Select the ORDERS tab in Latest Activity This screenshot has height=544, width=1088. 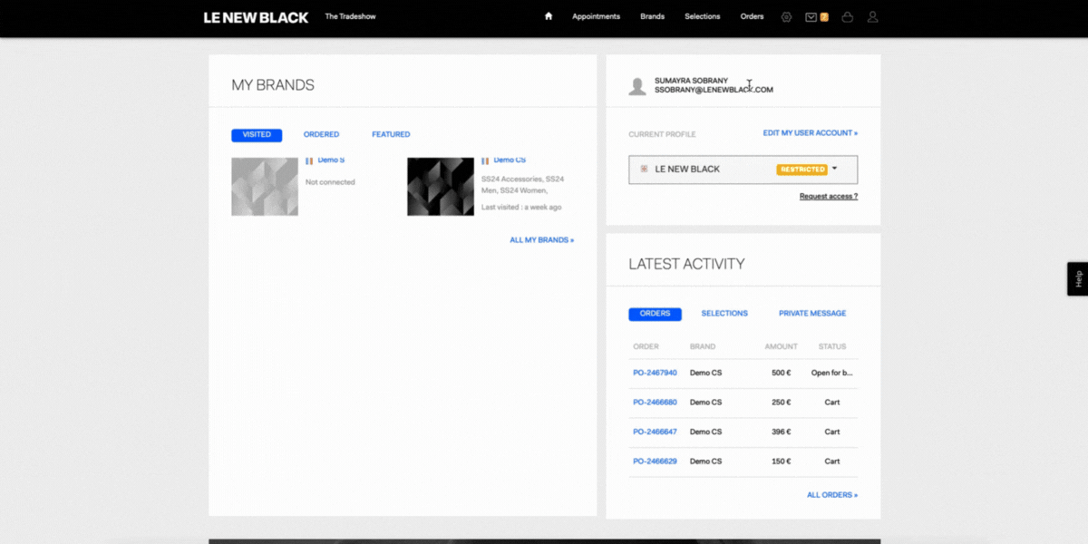[655, 314]
